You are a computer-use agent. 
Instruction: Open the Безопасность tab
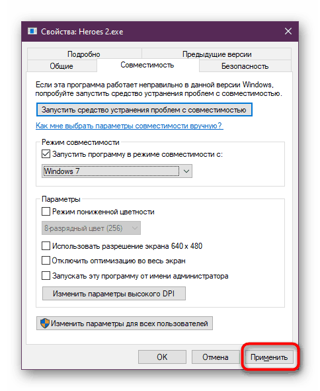tap(245, 66)
